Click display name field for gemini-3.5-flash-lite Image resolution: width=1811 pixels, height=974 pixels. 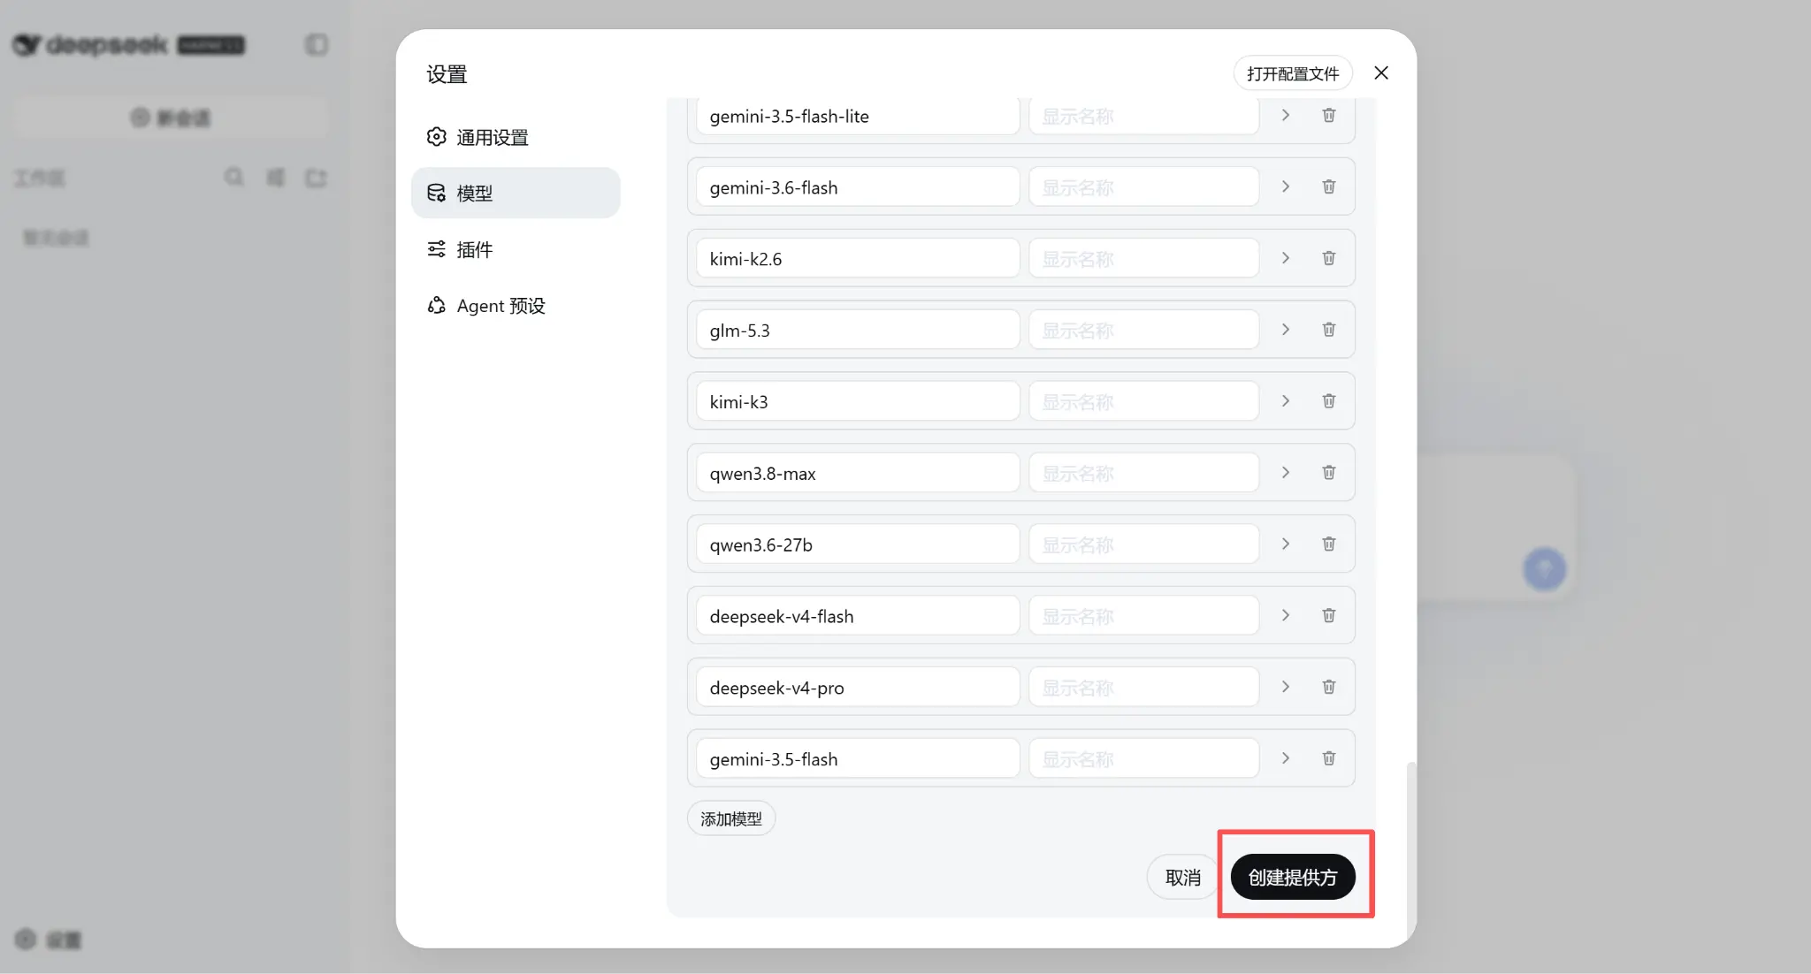tap(1143, 116)
